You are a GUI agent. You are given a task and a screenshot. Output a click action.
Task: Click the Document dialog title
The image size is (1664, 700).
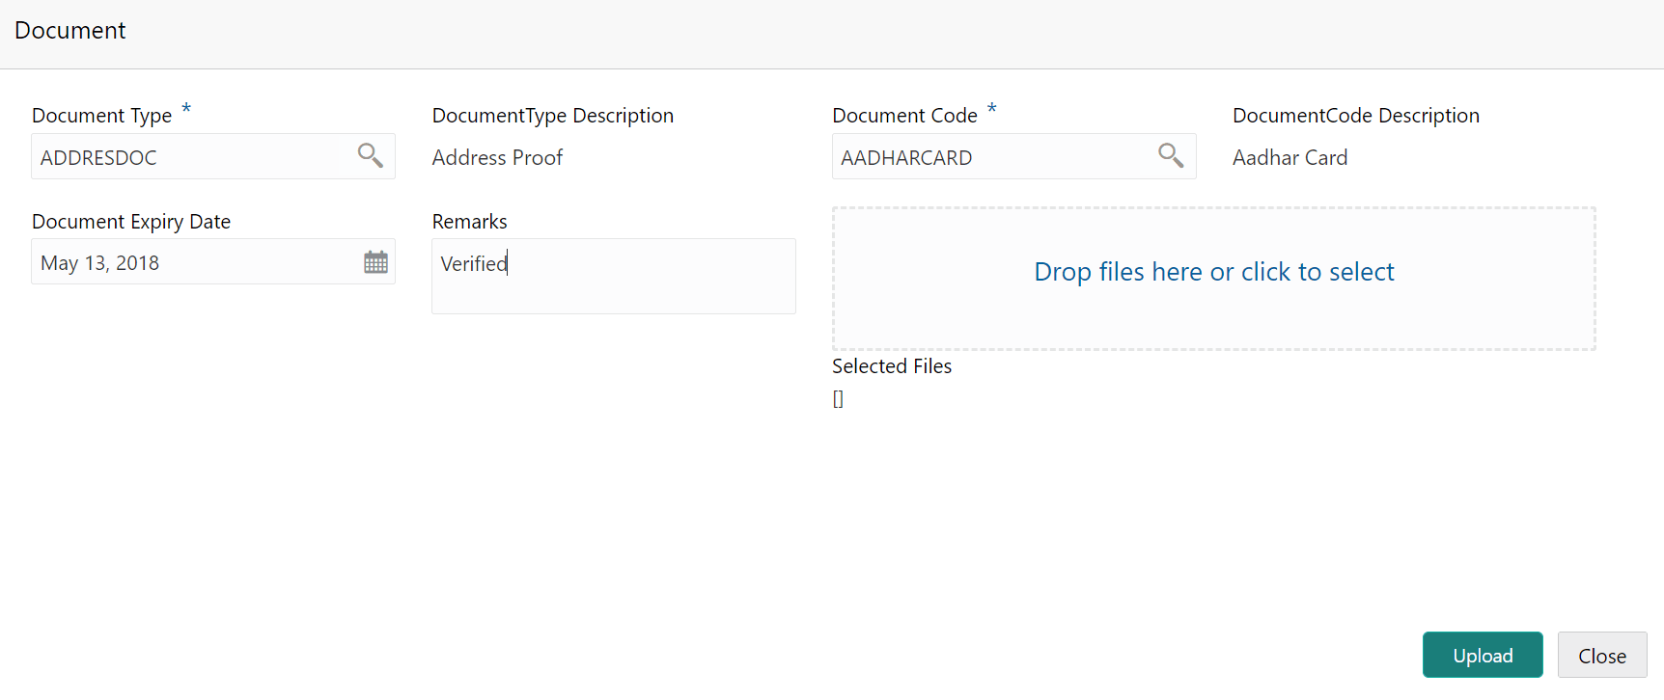click(69, 31)
